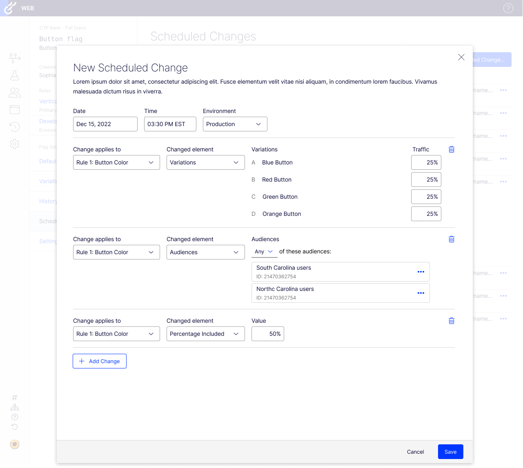Click the hash icon in lower sidebar
523x468 pixels.
(15, 397)
